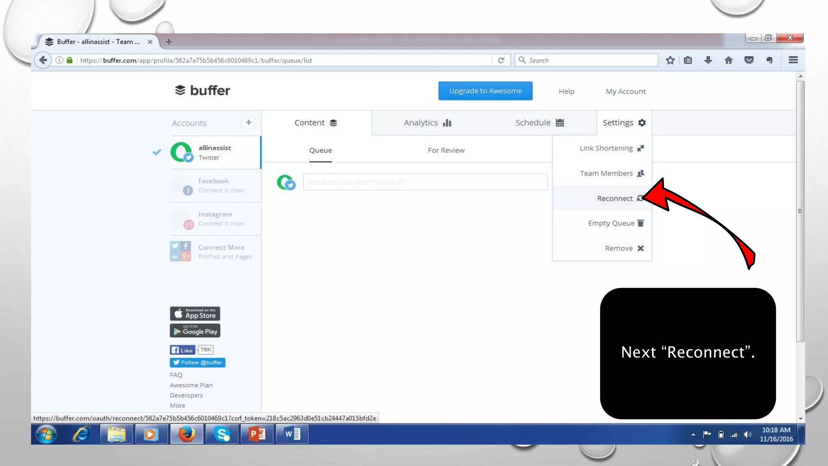Click the add account plus icon

[248, 122]
